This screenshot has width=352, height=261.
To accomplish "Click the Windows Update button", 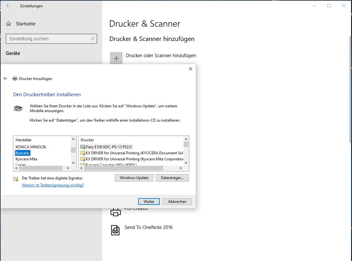I will click(x=134, y=178).
